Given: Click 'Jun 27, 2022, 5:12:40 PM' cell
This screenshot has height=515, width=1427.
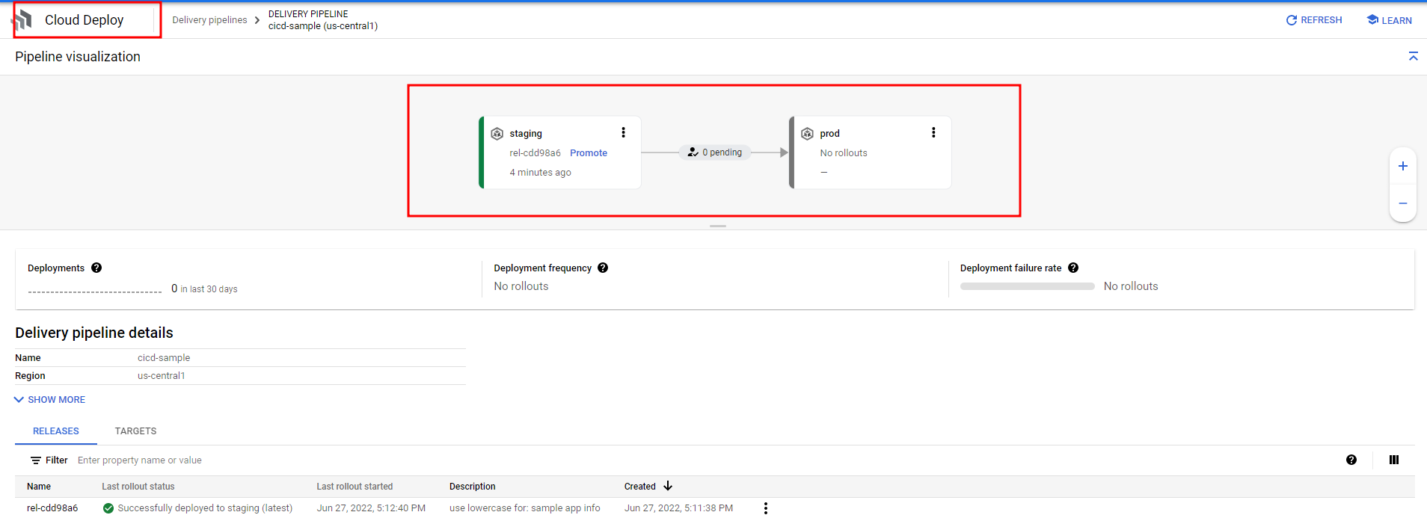Looking at the screenshot, I should (x=371, y=508).
